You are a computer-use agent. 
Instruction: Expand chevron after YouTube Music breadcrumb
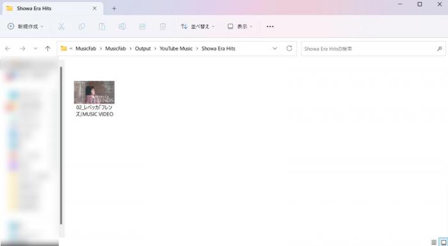pos(197,49)
